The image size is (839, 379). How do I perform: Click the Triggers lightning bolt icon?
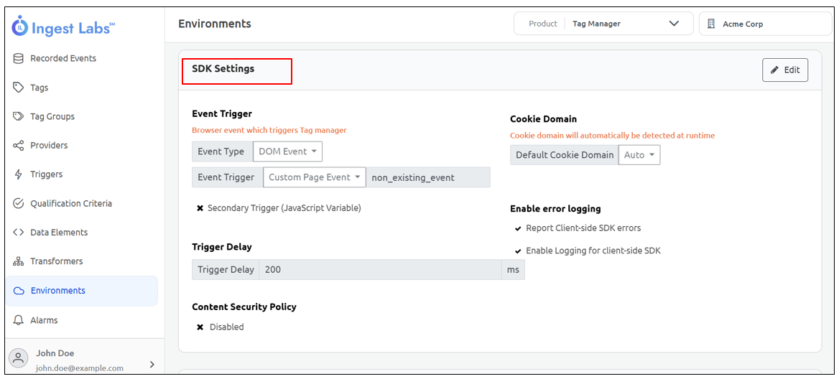click(19, 174)
